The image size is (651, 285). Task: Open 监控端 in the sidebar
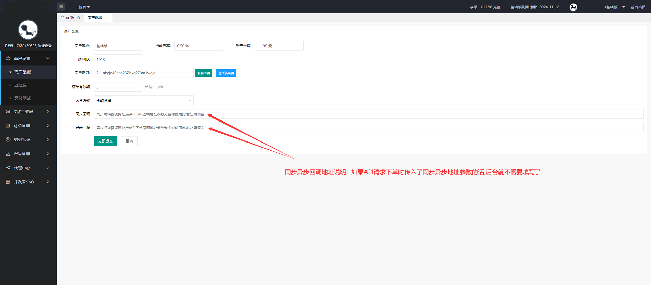click(x=20, y=85)
